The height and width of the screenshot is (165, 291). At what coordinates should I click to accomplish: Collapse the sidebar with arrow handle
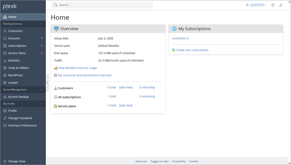pos(47,82)
